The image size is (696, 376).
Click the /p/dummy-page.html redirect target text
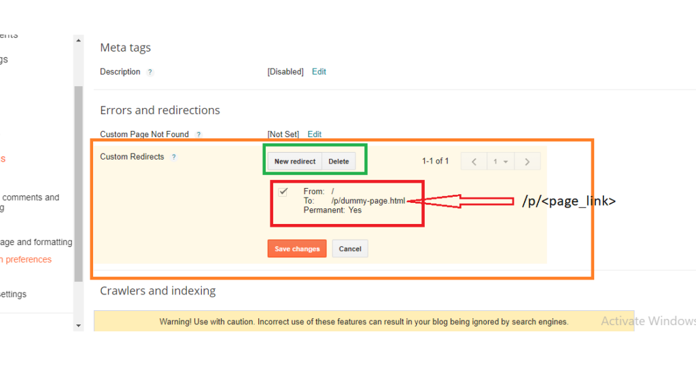coord(368,201)
